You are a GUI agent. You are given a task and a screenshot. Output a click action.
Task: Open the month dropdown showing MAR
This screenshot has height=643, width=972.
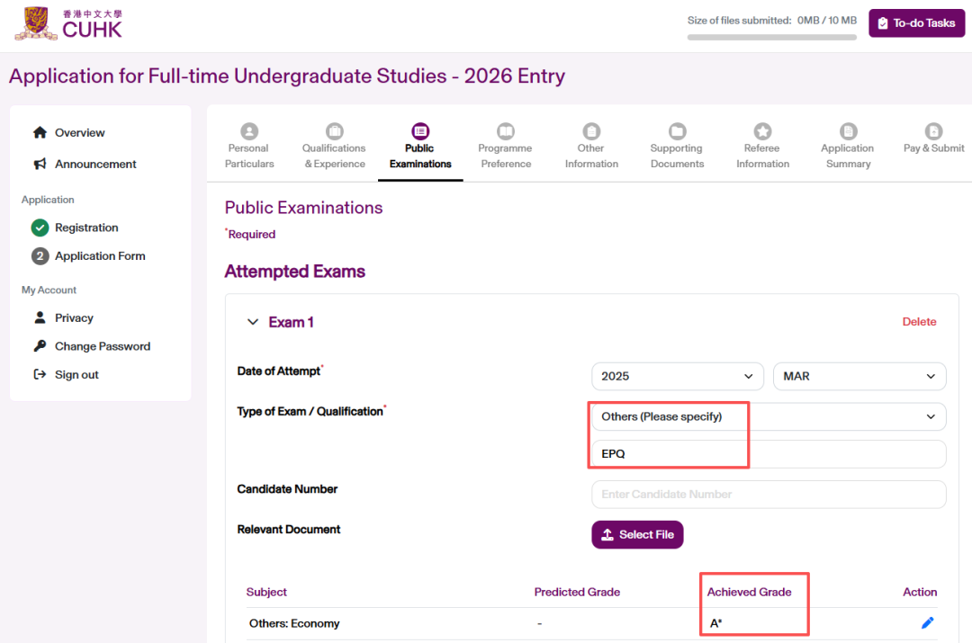coord(859,376)
